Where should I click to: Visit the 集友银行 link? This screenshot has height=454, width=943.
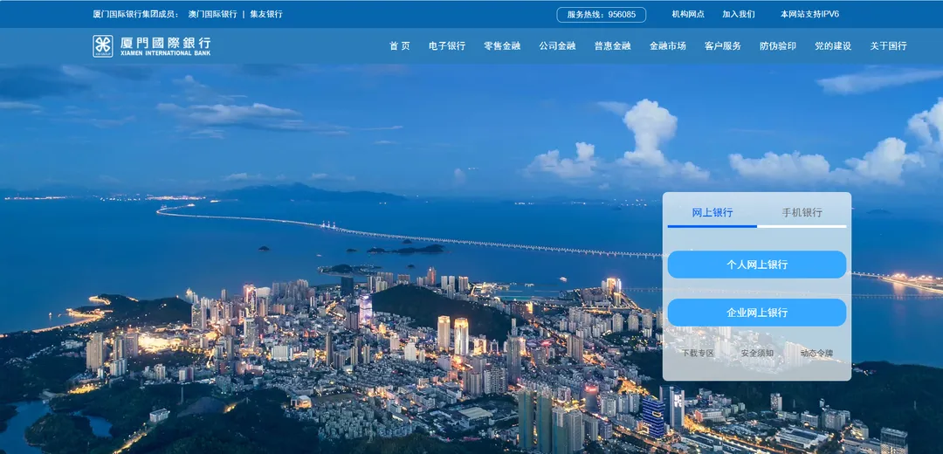tap(265, 14)
